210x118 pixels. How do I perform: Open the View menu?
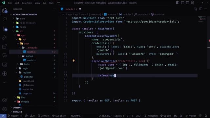pos(37,3)
